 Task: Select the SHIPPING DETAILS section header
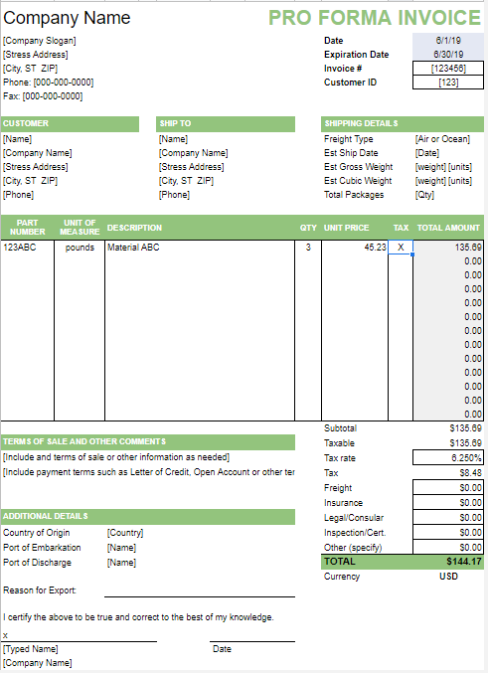[x=403, y=123]
